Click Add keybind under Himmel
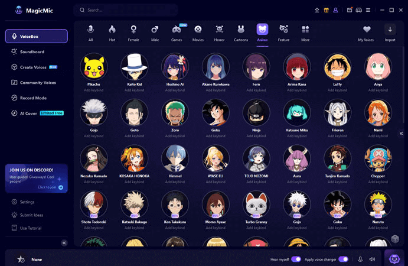The width and height of the screenshot is (408, 266). pos(175,182)
